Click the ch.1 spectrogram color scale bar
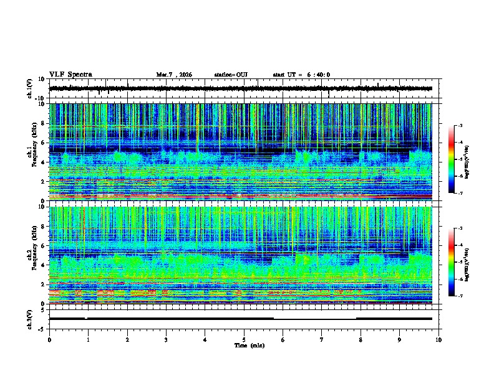Screen dimensions: 494x381 tap(451, 159)
